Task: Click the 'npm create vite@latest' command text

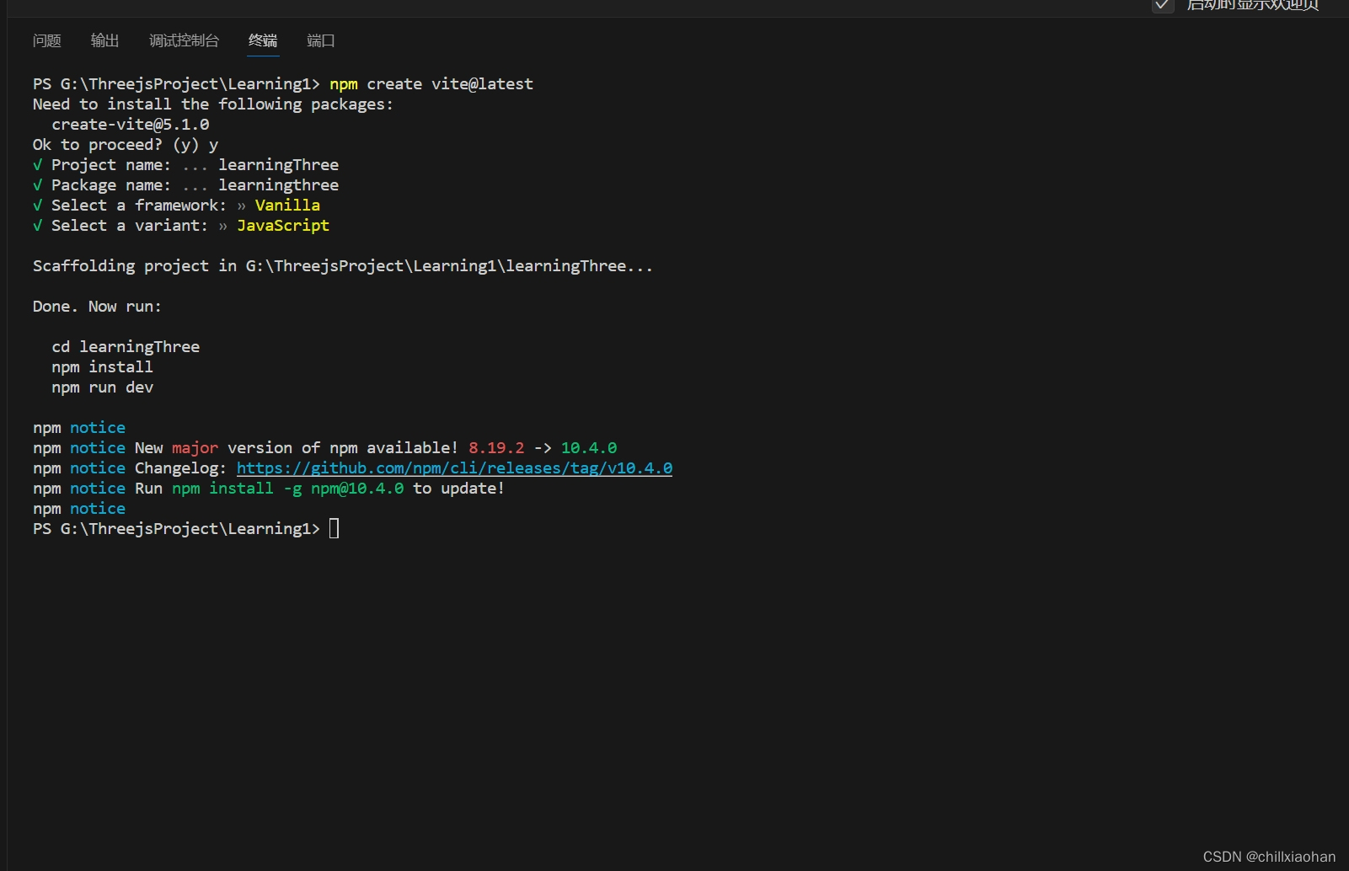Action: coord(431,84)
